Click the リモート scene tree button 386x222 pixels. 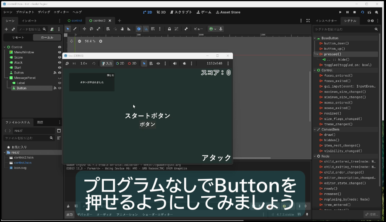tap(18, 37)
